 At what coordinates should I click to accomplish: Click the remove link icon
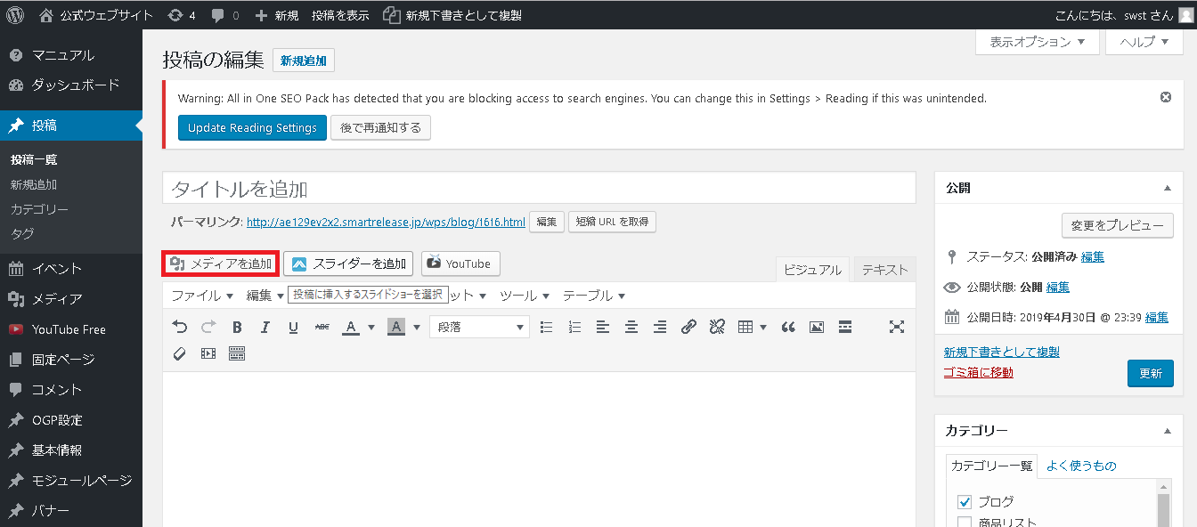[717, 327]
